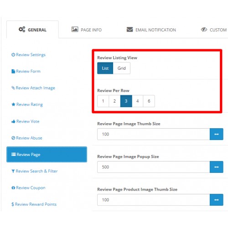The image size is (228, 228).
Task: Click the gears icon on General tab
Action: point(22,29)
